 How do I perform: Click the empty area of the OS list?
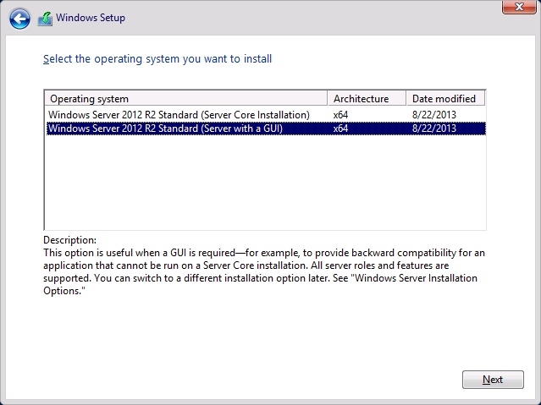click(266, 183)
